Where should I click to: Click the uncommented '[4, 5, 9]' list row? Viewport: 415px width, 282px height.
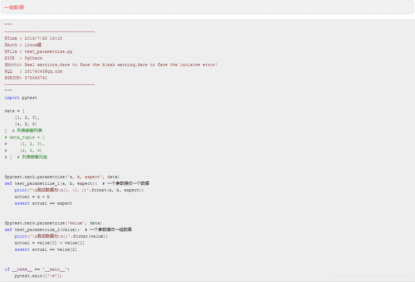pyautogui.click(x=26, y=124)
